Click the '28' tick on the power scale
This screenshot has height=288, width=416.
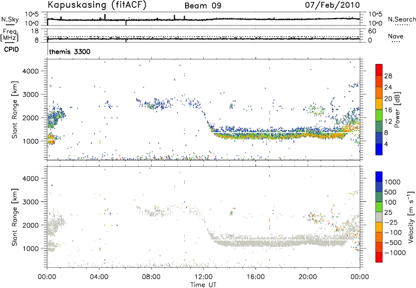click(x=388, y=76)
